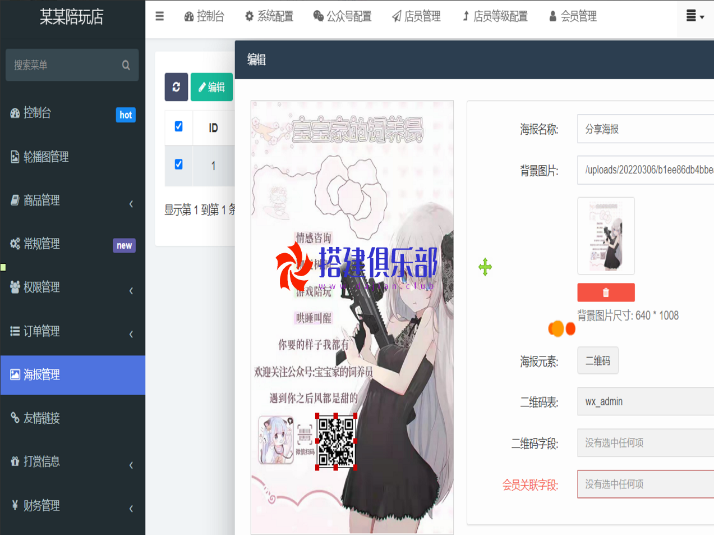The image size is (714, 535).
Task: Expand 商品管理 sidebar submenu
Action: tap(73, 200)
